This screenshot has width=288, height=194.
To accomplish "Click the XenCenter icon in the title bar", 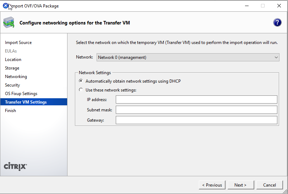I will point(6,6).
